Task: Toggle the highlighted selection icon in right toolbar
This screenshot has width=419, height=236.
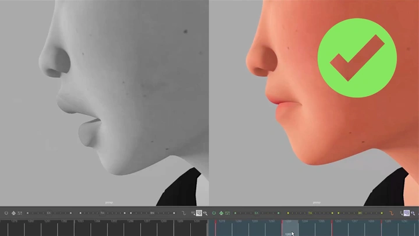Action: tap(406, 213)
